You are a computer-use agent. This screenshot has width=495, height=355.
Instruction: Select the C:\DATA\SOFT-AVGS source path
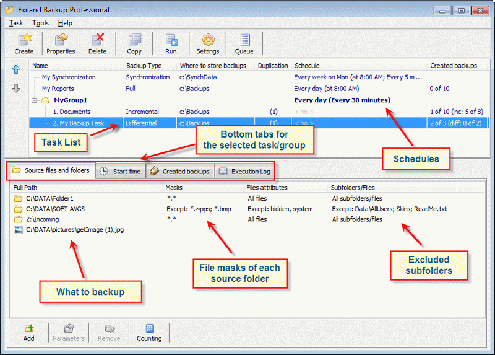[x=55, y=209]
